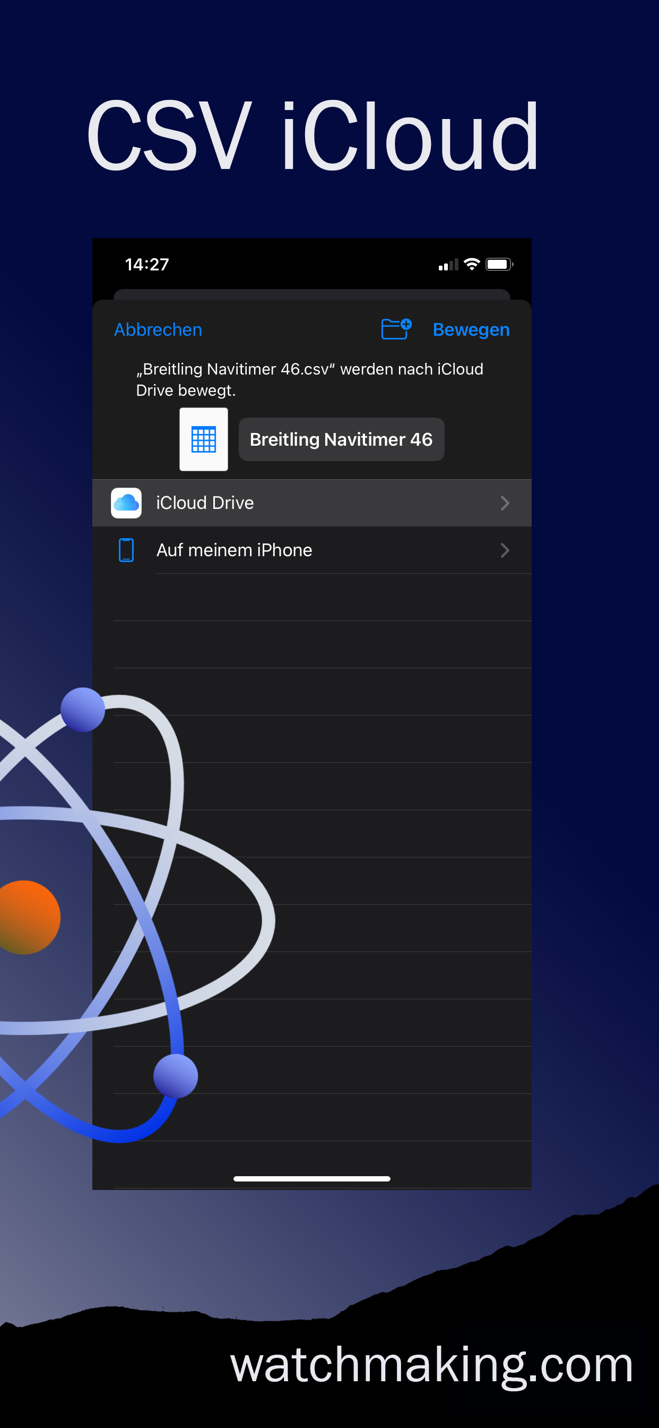The height and width of the screenshot is (1428, 659).
Task: Tap the move description message text
Action: click(309, 379)
